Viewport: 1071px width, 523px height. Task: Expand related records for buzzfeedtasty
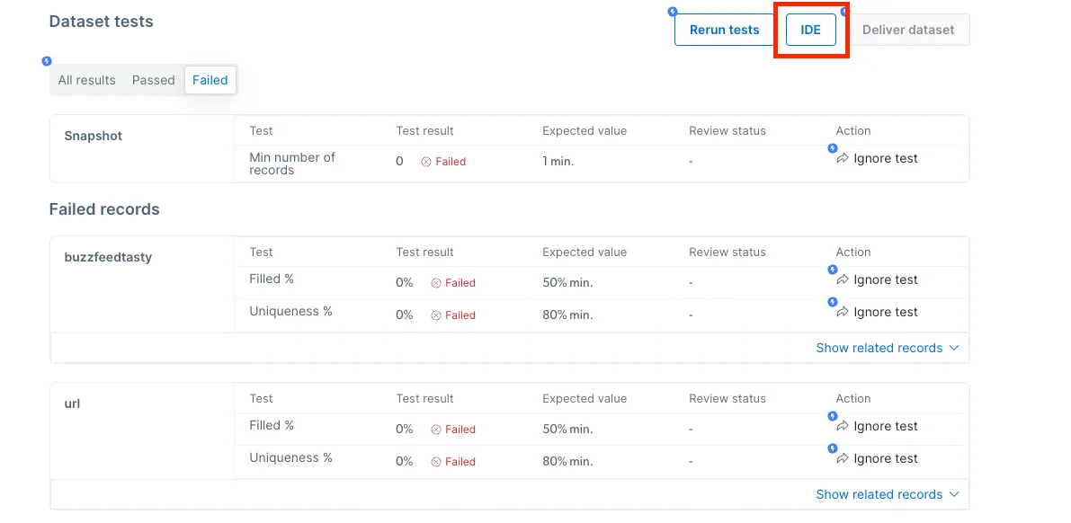point(888,348)
